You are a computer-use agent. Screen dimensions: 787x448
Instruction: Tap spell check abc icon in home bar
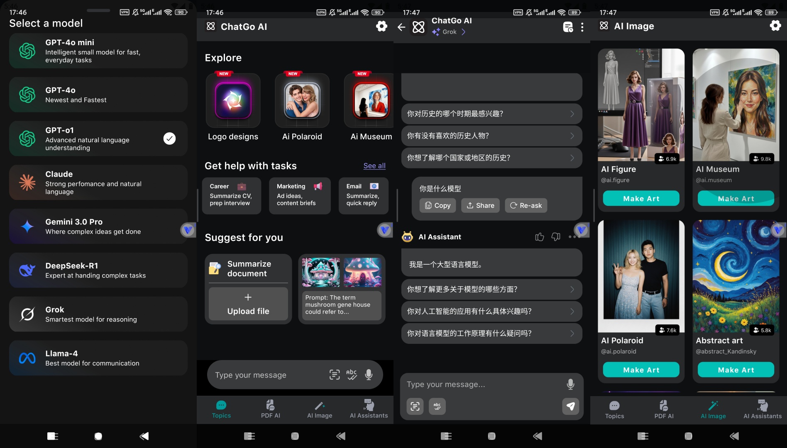click(x=352, y=375)
